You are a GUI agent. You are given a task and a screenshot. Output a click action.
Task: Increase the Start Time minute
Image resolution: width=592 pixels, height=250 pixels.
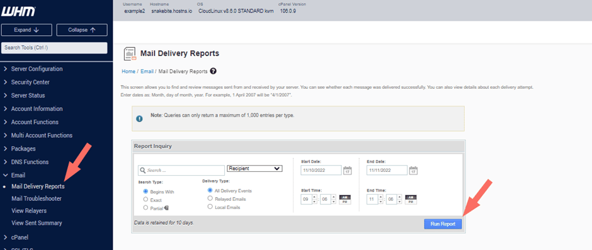point(334,196)
